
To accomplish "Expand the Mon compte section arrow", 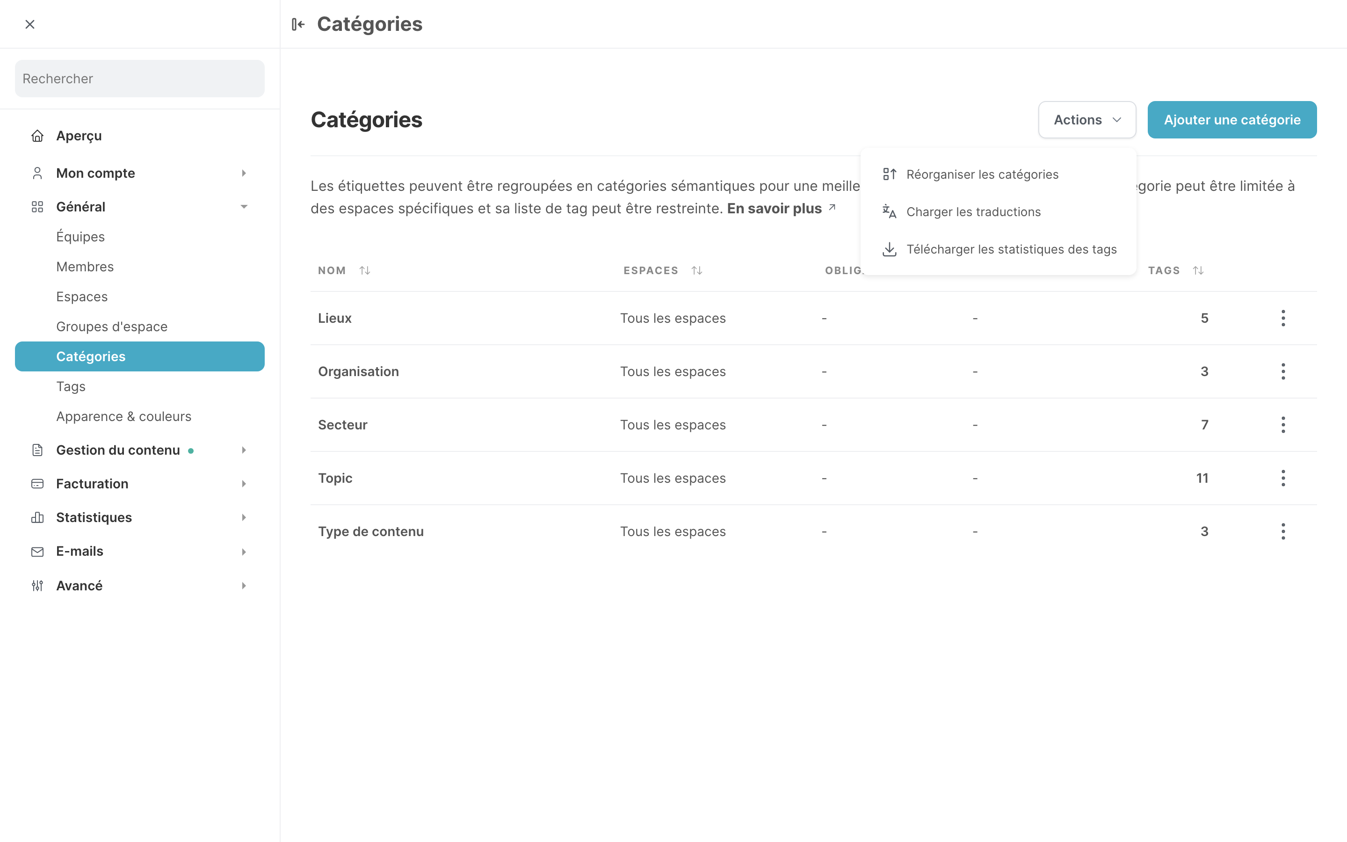I will pos(244,173).
